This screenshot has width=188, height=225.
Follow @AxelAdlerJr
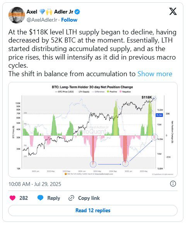[69, 20]
